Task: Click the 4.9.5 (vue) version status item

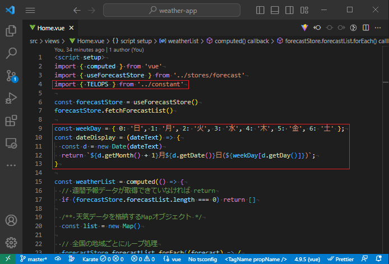Action: point(307,260)
